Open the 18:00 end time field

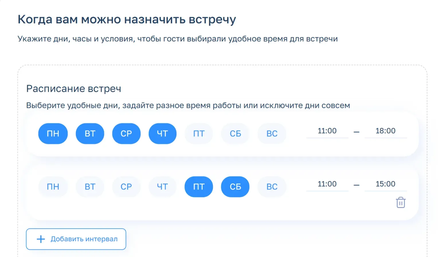pos(386,131)
